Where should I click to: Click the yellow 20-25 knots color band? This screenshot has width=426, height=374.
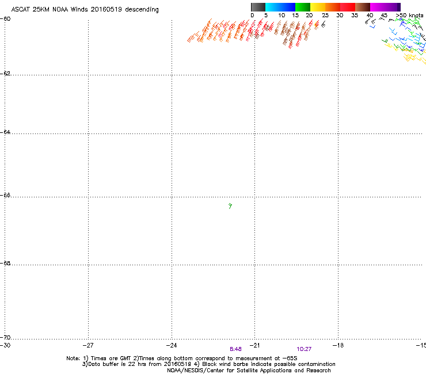tap(318, 7)
